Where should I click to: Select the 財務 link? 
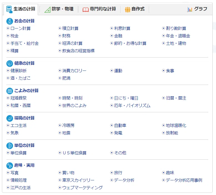coord(66,36)
